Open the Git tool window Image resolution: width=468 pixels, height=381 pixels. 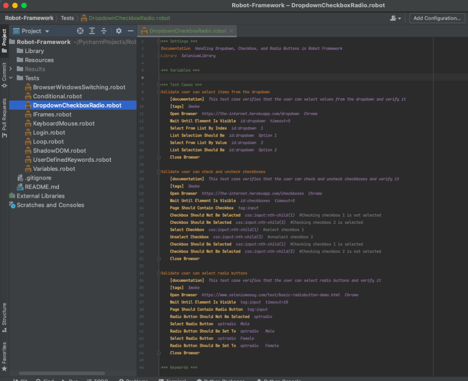[x=20, y=380]
